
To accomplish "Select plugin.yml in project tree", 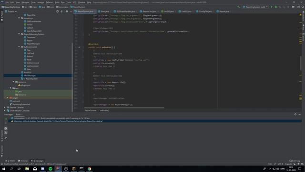I will 25,85.
